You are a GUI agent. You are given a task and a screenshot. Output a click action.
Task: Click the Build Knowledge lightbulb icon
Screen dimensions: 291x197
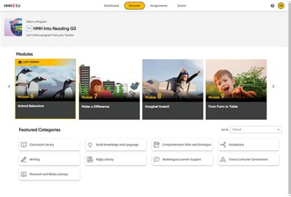90,145
